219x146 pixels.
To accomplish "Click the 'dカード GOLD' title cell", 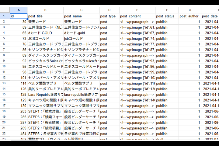I will pos(45,33).
